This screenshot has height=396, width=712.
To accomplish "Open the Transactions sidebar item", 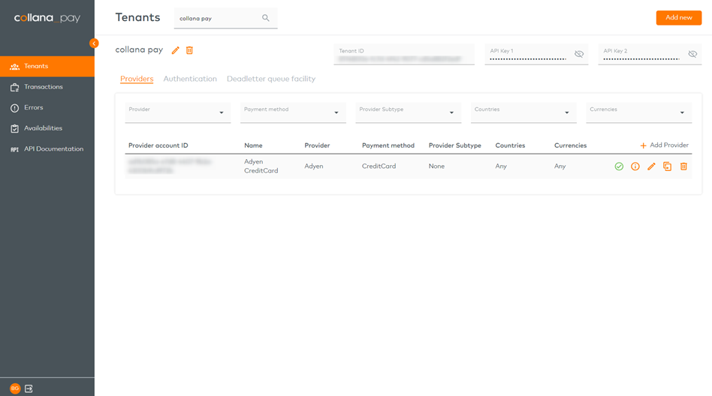I will click(47, 87).
